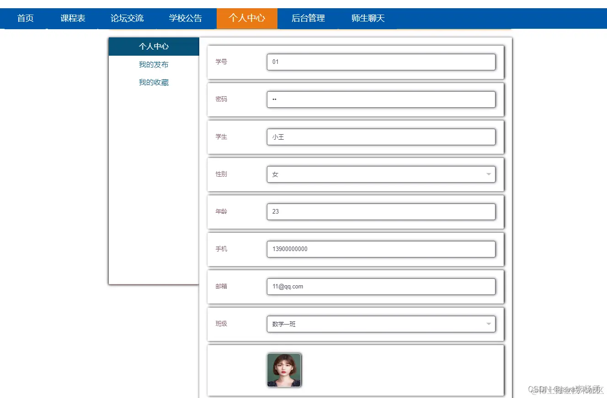Viewport: 607px width, 398px height.
Task: Click the 班级 field label
Action: [x=221, y=324]
